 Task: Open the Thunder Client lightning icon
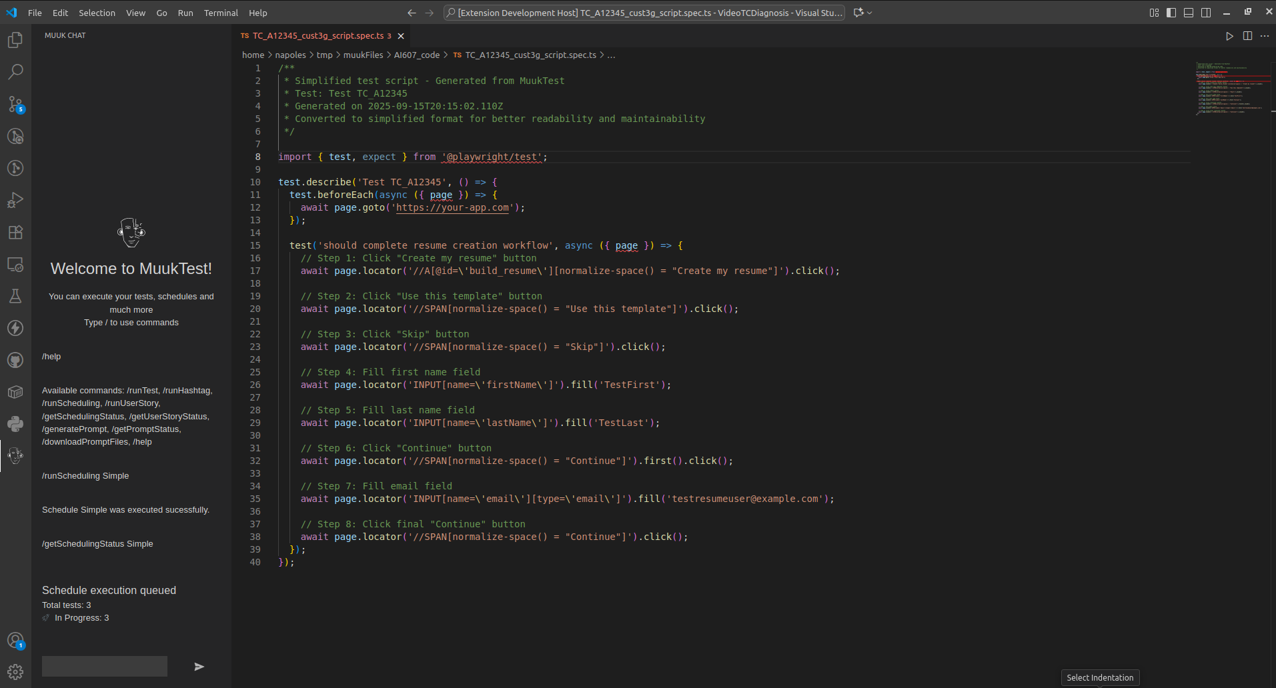tap(15, 328)
